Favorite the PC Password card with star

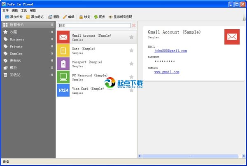pos(131,77)
